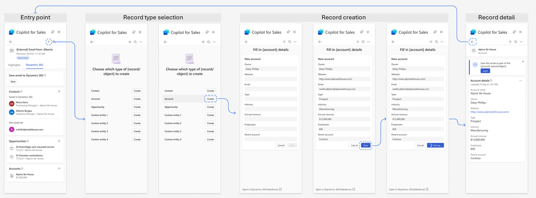
Task: Click info icon next to Opportunities heading
Action: coord(28,141)
